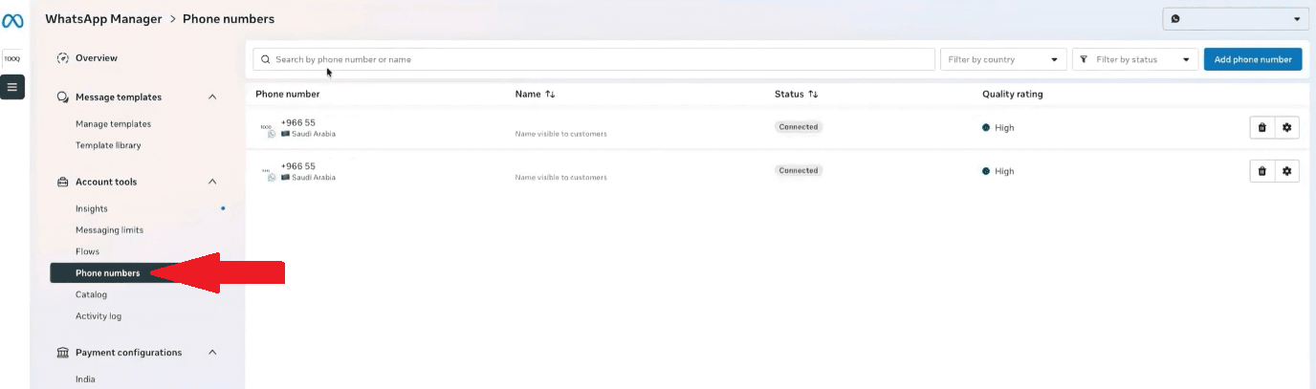The height and width of the screenshot is (389, 1316).
Task: Open settings gear for second phone number
Action: pyautogui.click(x=1287, y=171)
